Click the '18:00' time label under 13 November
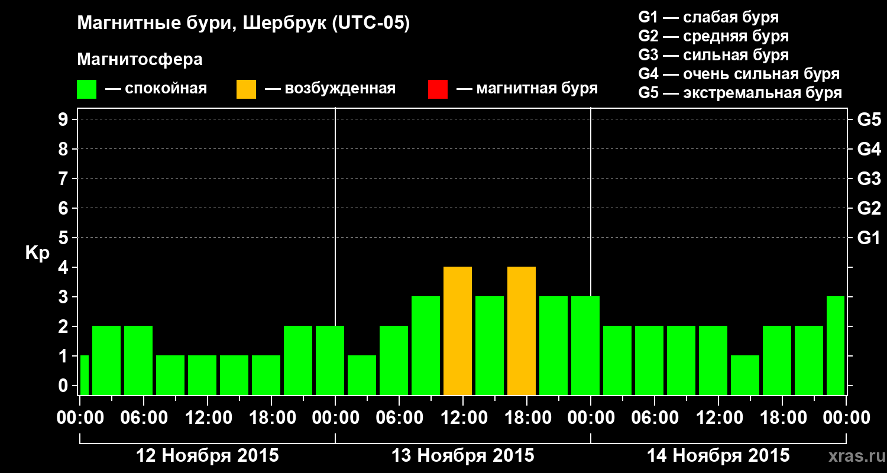The height and width of the screenshot is (473, 887). [527, 418]
